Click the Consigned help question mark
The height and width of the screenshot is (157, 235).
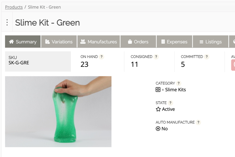(x=156, y=57)
